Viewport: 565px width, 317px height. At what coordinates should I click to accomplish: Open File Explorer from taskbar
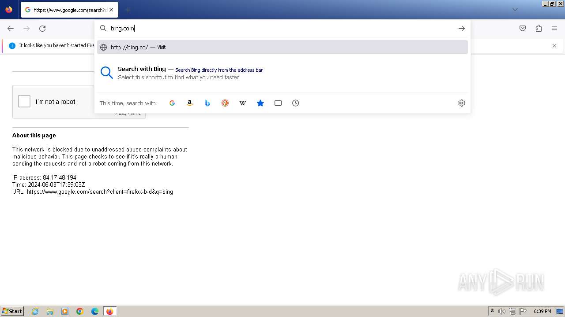click(x=50, y=311)
